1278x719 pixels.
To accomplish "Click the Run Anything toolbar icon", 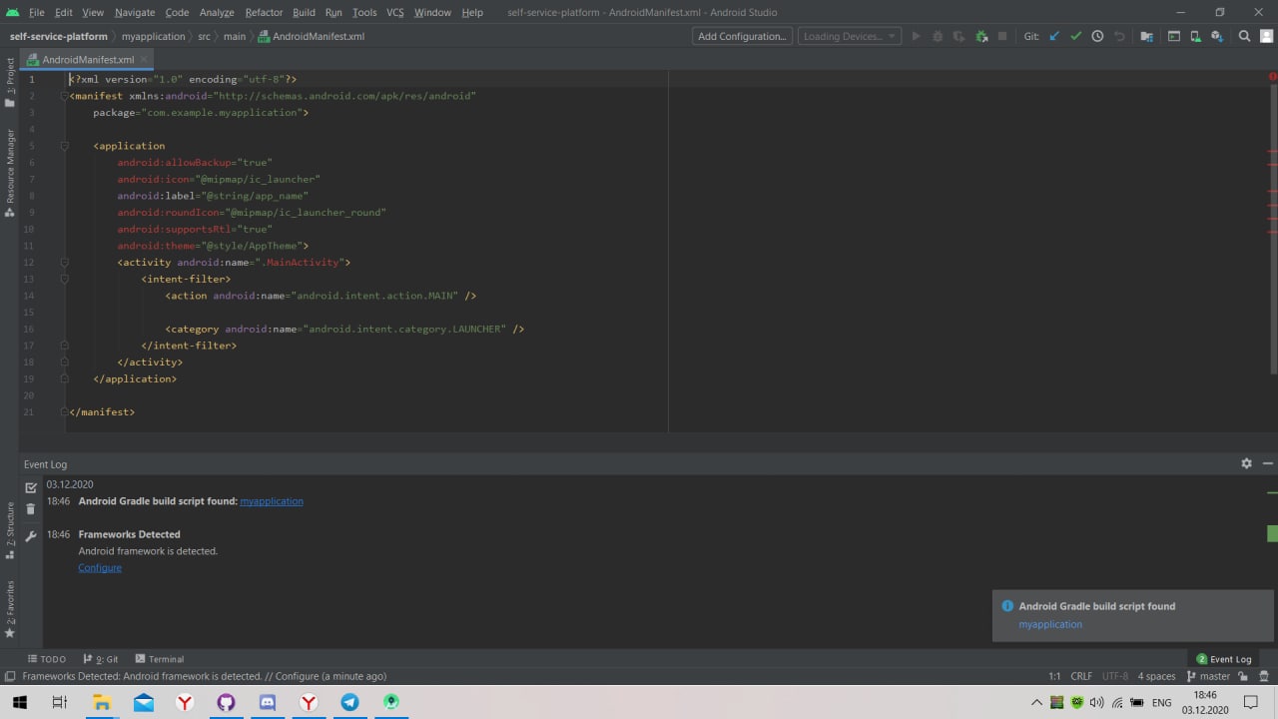I will [1174, 36].
